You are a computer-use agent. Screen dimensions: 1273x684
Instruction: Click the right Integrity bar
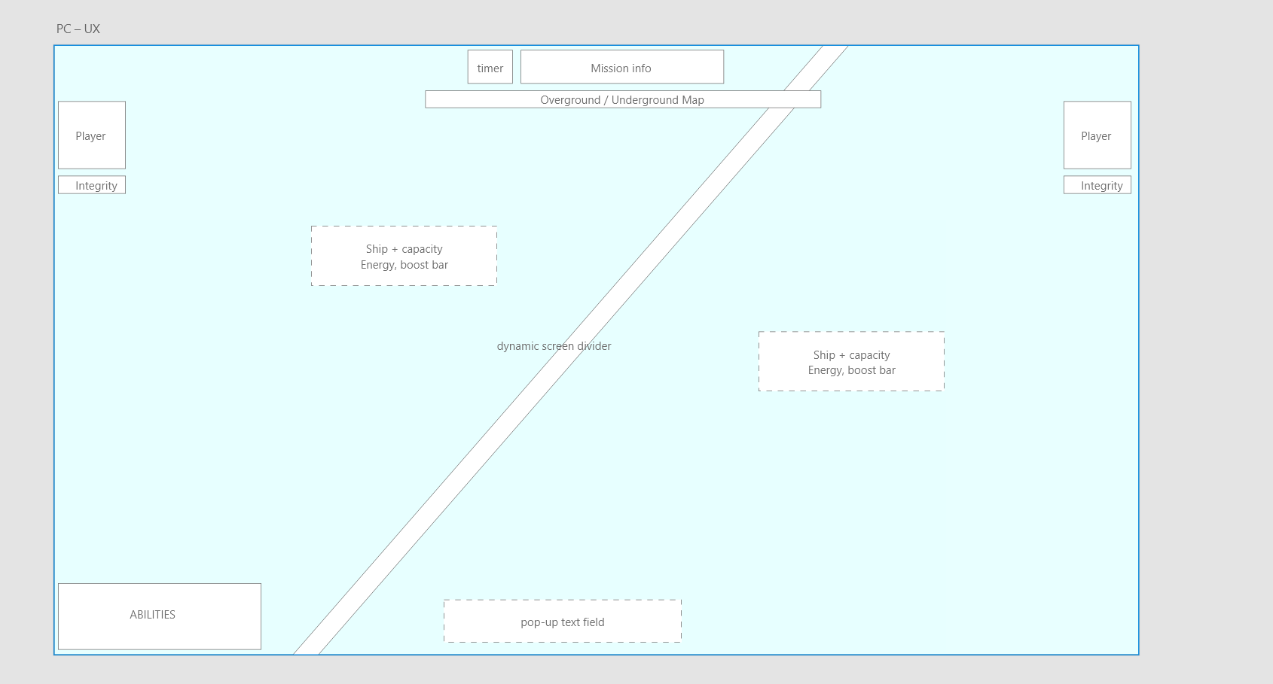tap(1097, 186)
